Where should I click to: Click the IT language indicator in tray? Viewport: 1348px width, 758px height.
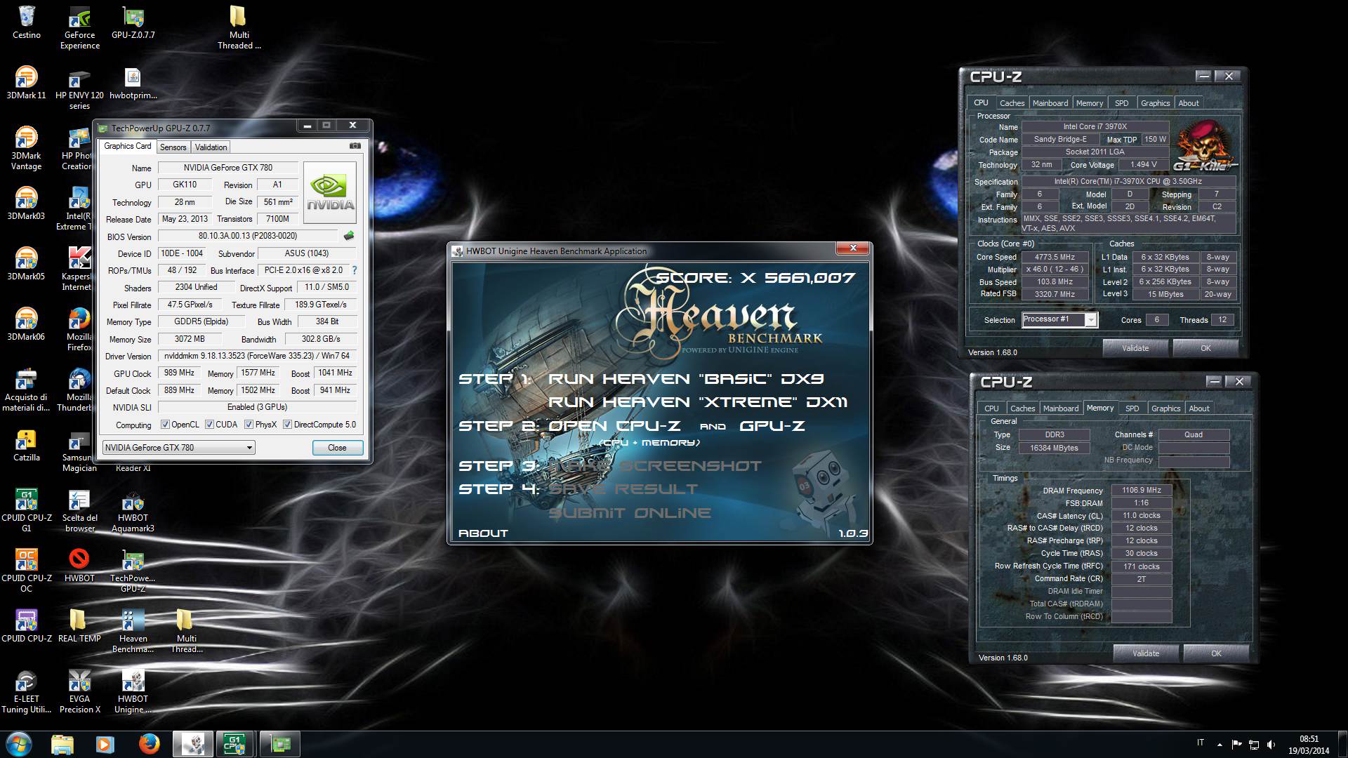click(1200, 743)
